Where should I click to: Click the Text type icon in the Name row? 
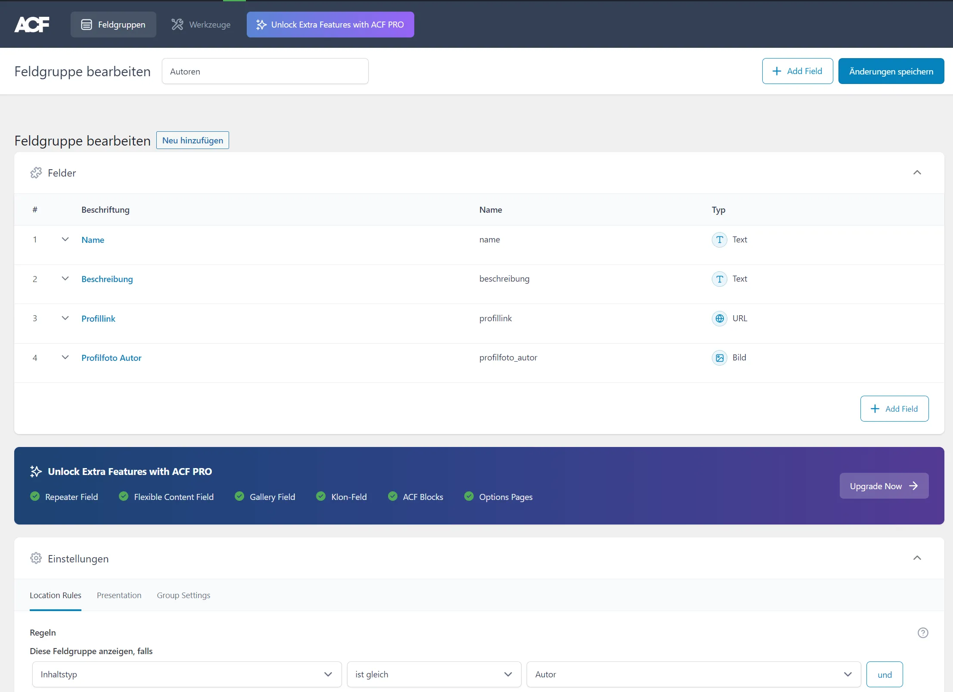point(719,240)
